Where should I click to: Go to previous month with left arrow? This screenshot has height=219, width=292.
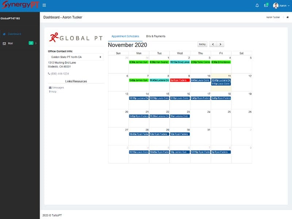(x=213, y=44)
